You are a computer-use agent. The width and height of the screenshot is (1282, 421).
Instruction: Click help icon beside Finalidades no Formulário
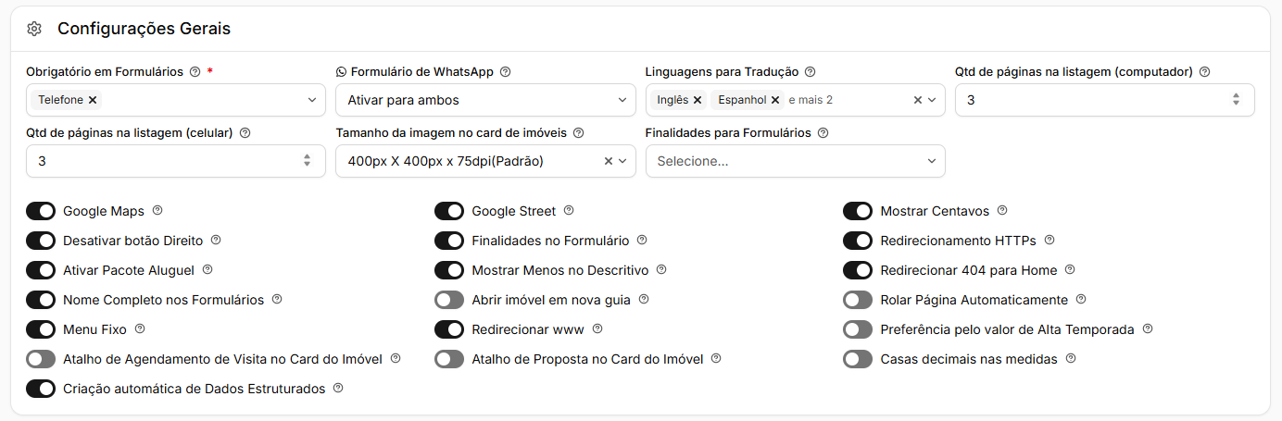642,241
